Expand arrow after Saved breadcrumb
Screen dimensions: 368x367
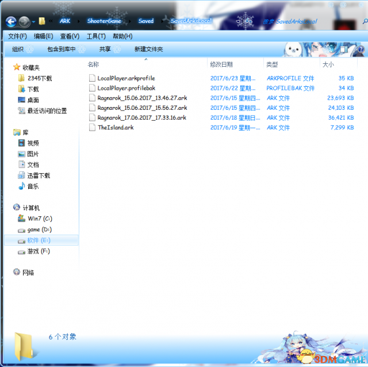[162, 21]
